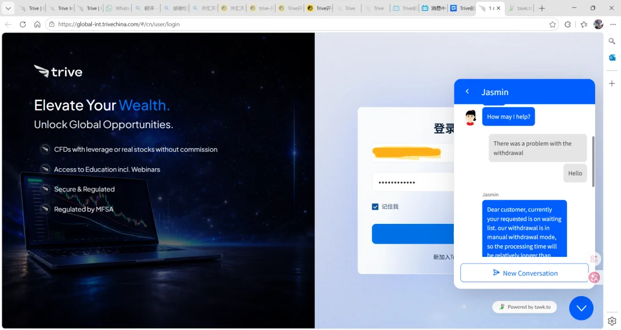The width and height of the screenshot is (621, 330).
Task: Go back using chat header arrow
Action: click(x=468, y=91)
